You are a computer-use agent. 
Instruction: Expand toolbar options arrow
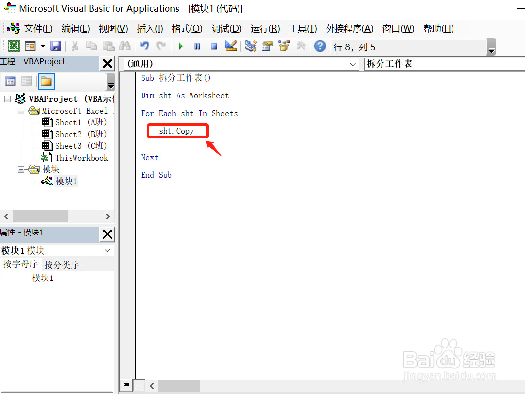pyautogui.click(x=491, y=47)
